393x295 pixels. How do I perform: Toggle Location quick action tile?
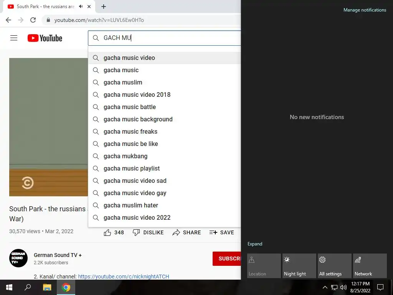tap(264, 266)
